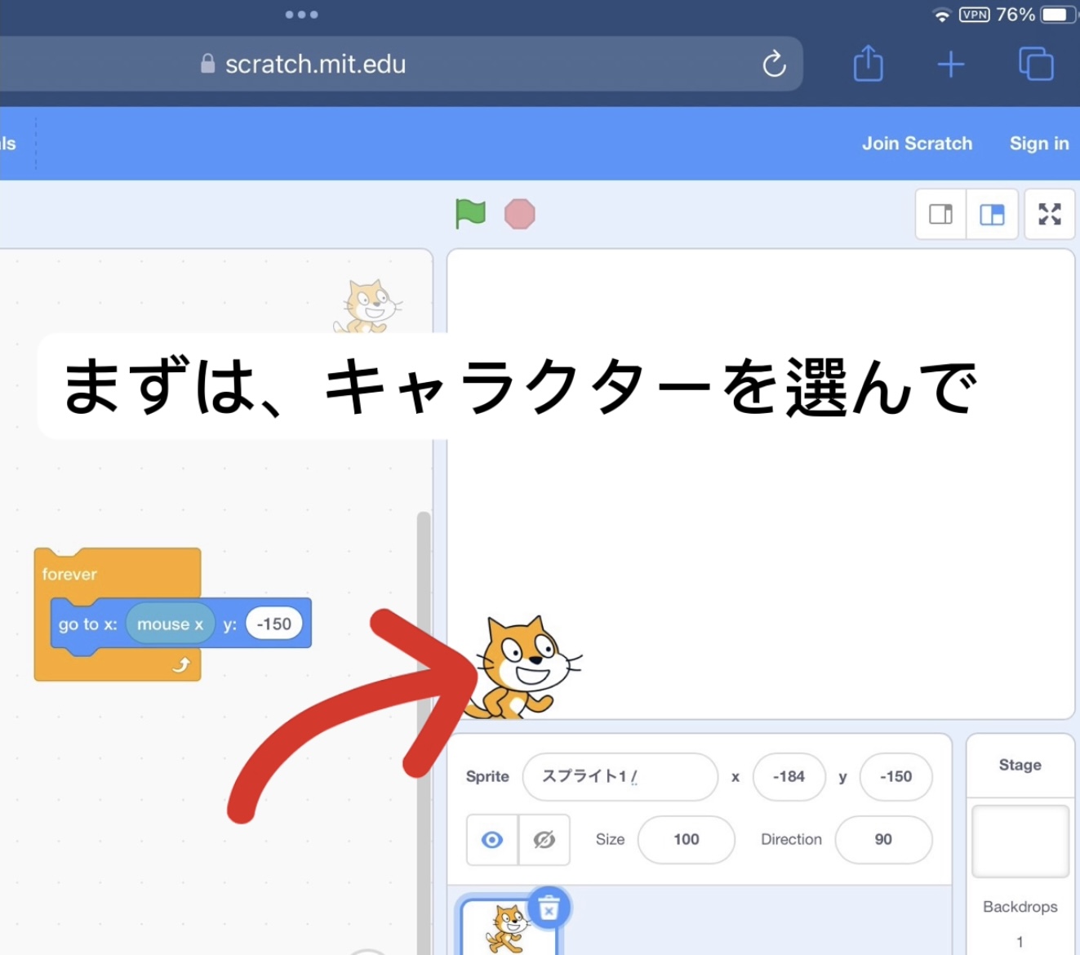Open the Safari tabs overview

coord(1035,64)
